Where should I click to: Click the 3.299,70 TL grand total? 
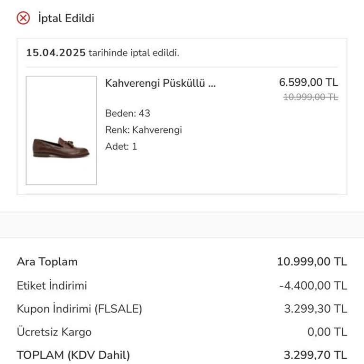tap(315, 355)
